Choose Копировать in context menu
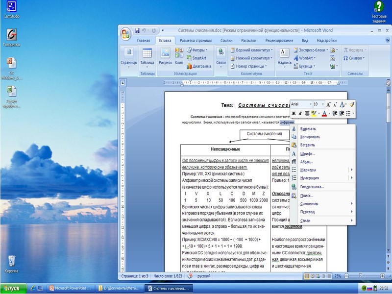The width and height of the screenshot is (392, 294). pos(323,137)
